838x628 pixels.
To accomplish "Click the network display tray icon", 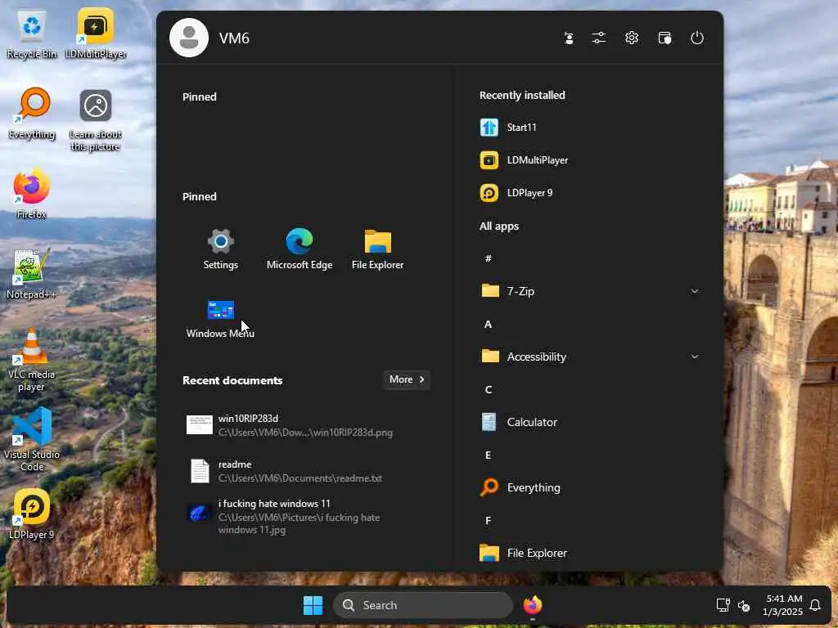I will point(723,606).
